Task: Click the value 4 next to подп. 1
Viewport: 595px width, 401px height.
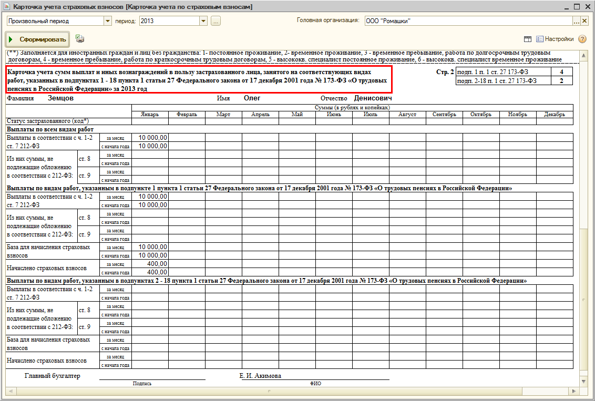Action: [560, 71]
